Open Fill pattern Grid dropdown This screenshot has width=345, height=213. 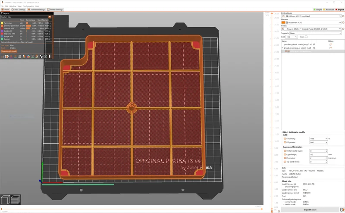(x=319, y=142)
